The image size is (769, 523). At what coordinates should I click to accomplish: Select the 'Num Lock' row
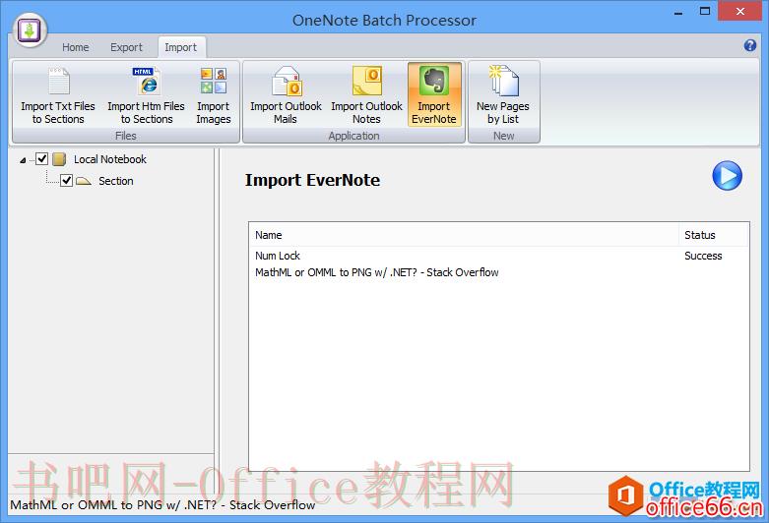click(x=499, y=256)
